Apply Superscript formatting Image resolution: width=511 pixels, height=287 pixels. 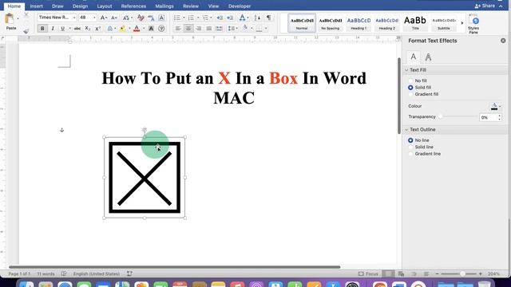coord(97,29)
